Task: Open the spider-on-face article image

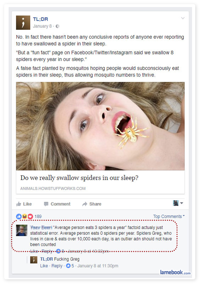Action: point(100,126)
